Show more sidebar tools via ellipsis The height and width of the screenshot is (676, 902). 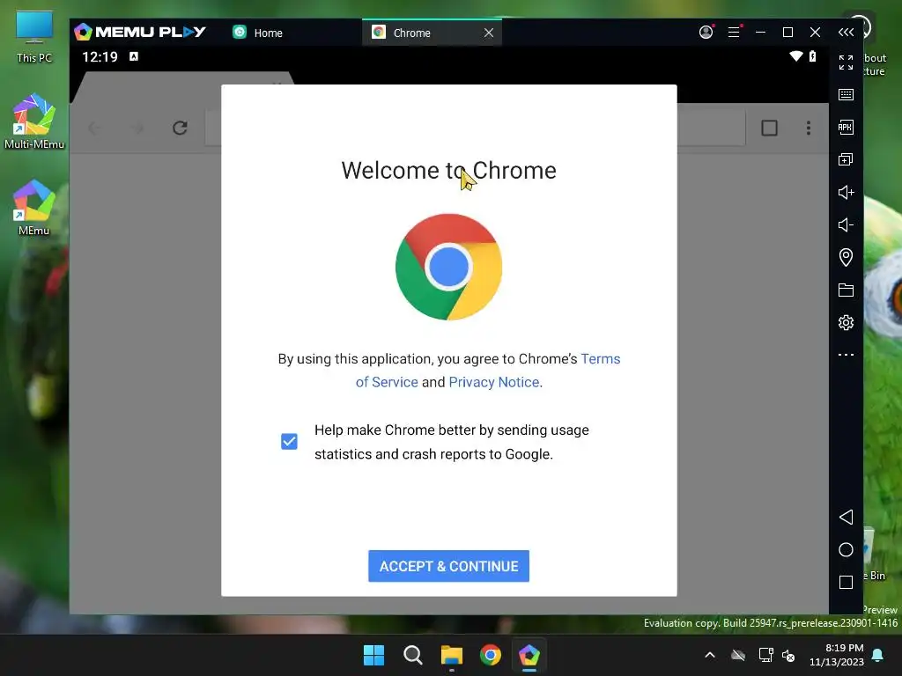(x=846, y=355)
